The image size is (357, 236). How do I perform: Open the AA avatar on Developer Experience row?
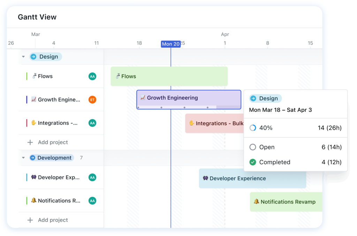[92, 177]
